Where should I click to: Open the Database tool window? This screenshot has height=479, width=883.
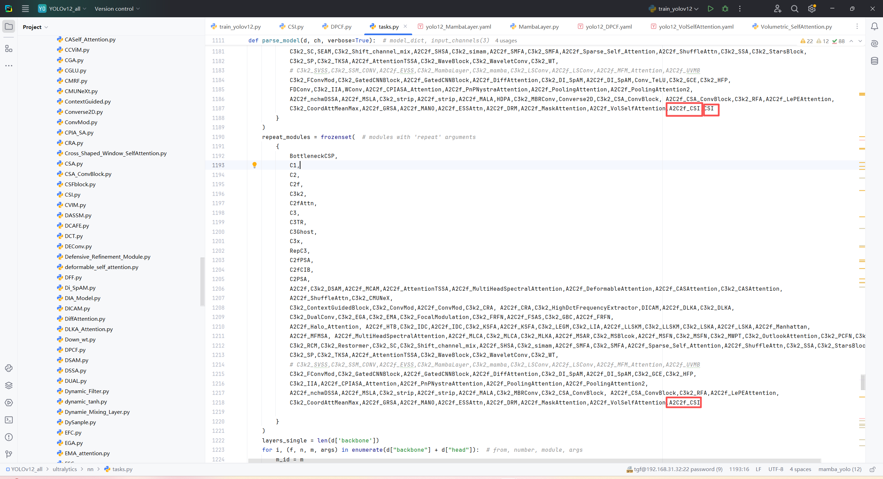coord(874,61)
